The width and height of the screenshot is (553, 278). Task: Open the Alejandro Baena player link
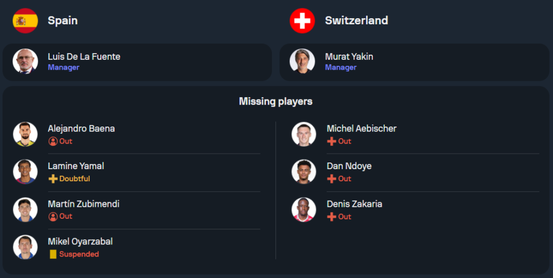[81, 128]
